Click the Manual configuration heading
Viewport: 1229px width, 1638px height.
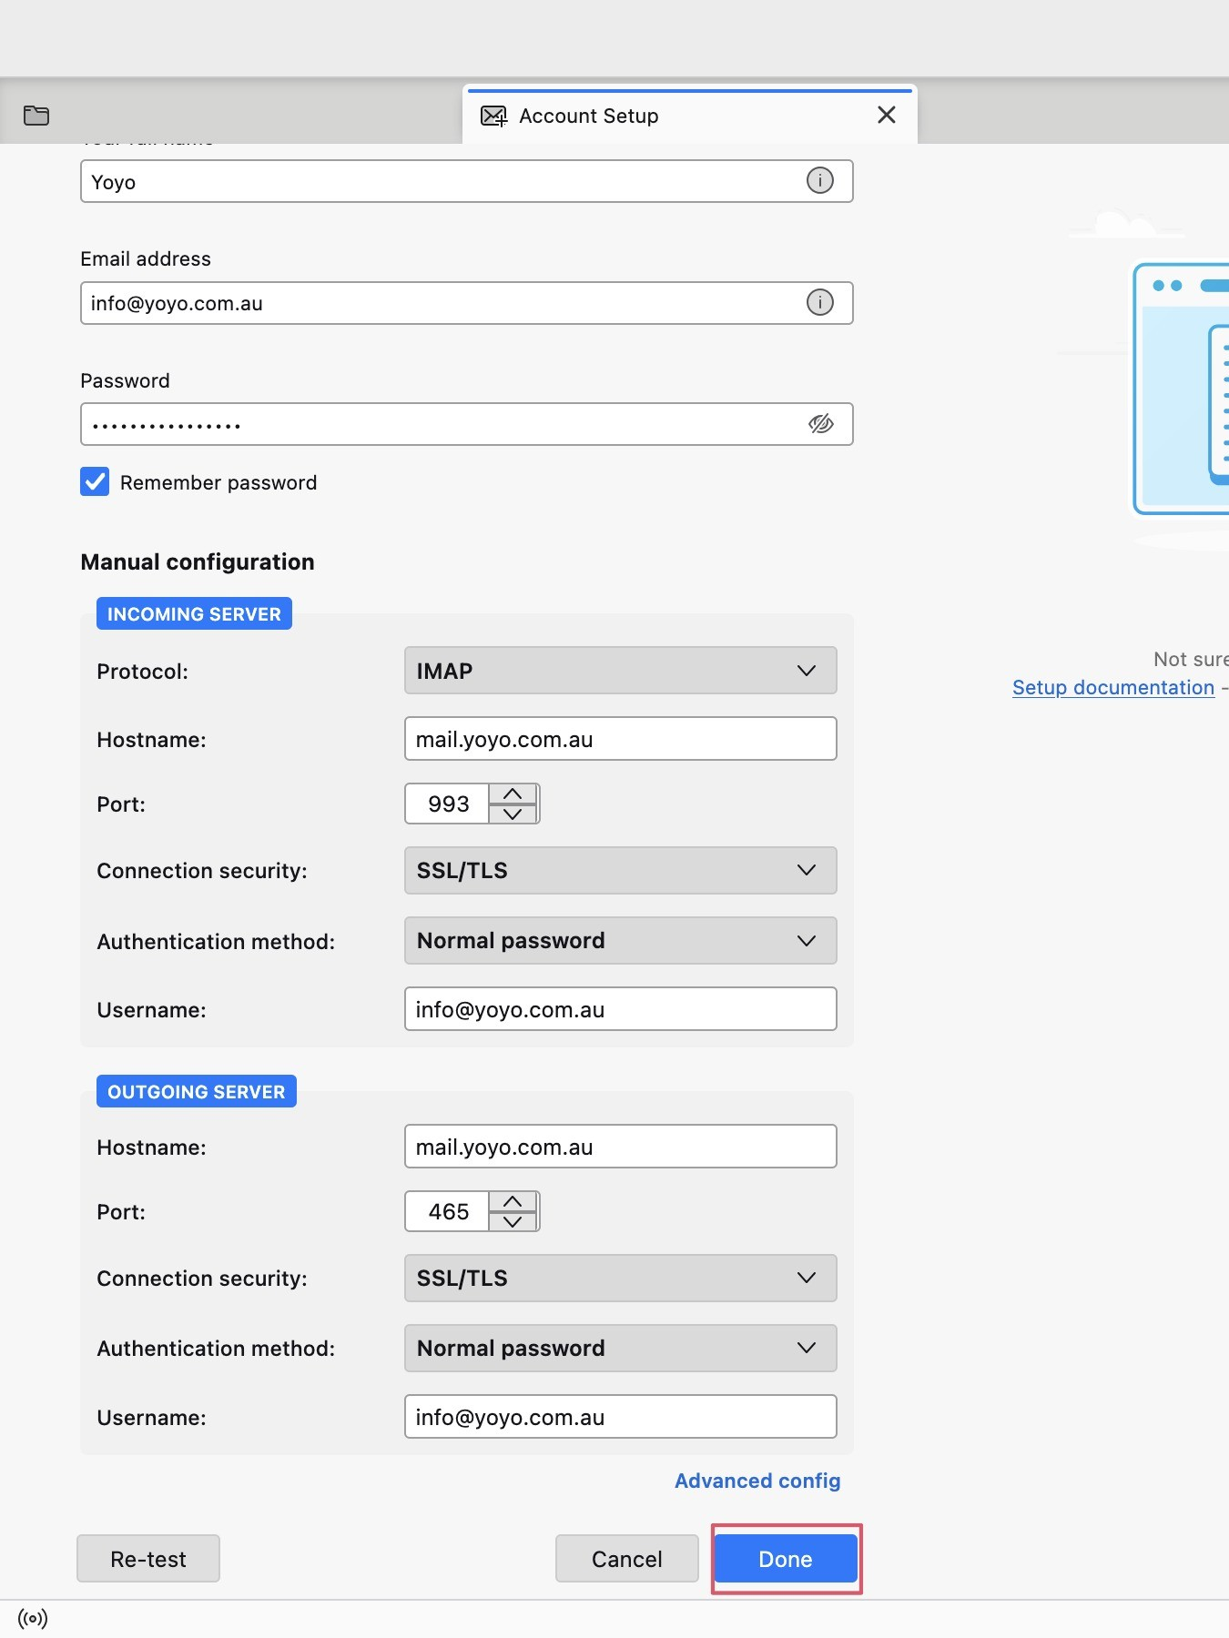pos(198,561)
